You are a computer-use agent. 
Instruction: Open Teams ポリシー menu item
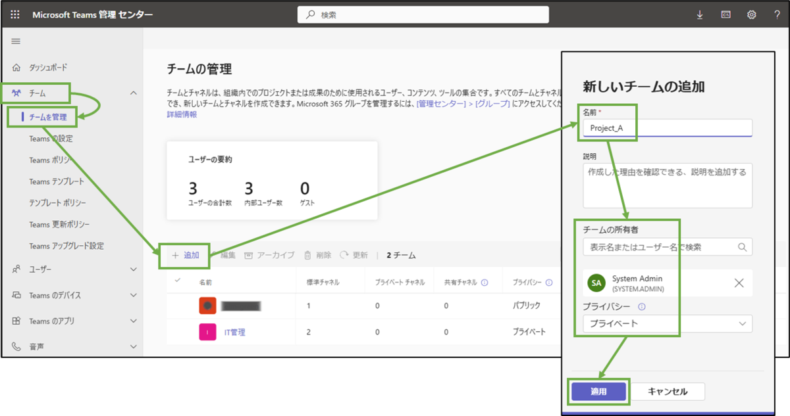pos(49,160)
